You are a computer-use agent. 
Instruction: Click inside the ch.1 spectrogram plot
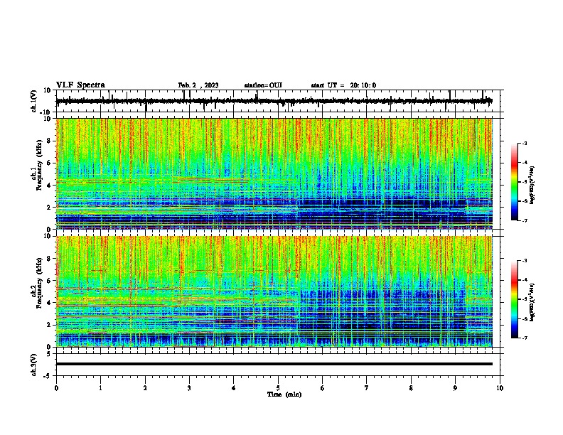274,173
